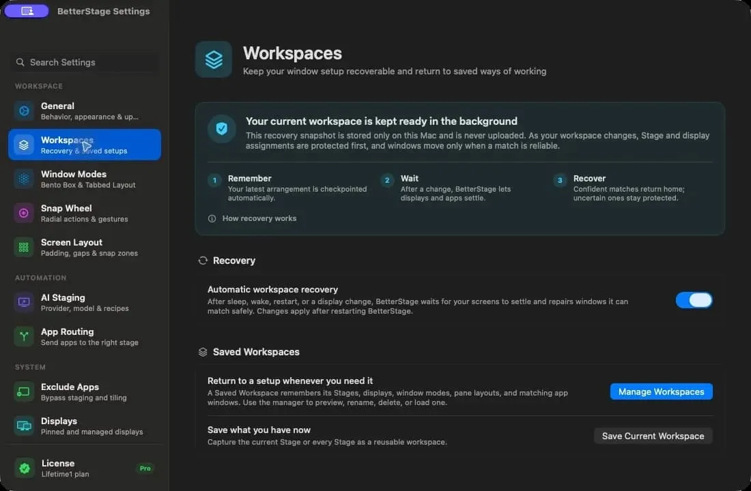Click the info circle icon beside How recovery works

coord(212,218)
